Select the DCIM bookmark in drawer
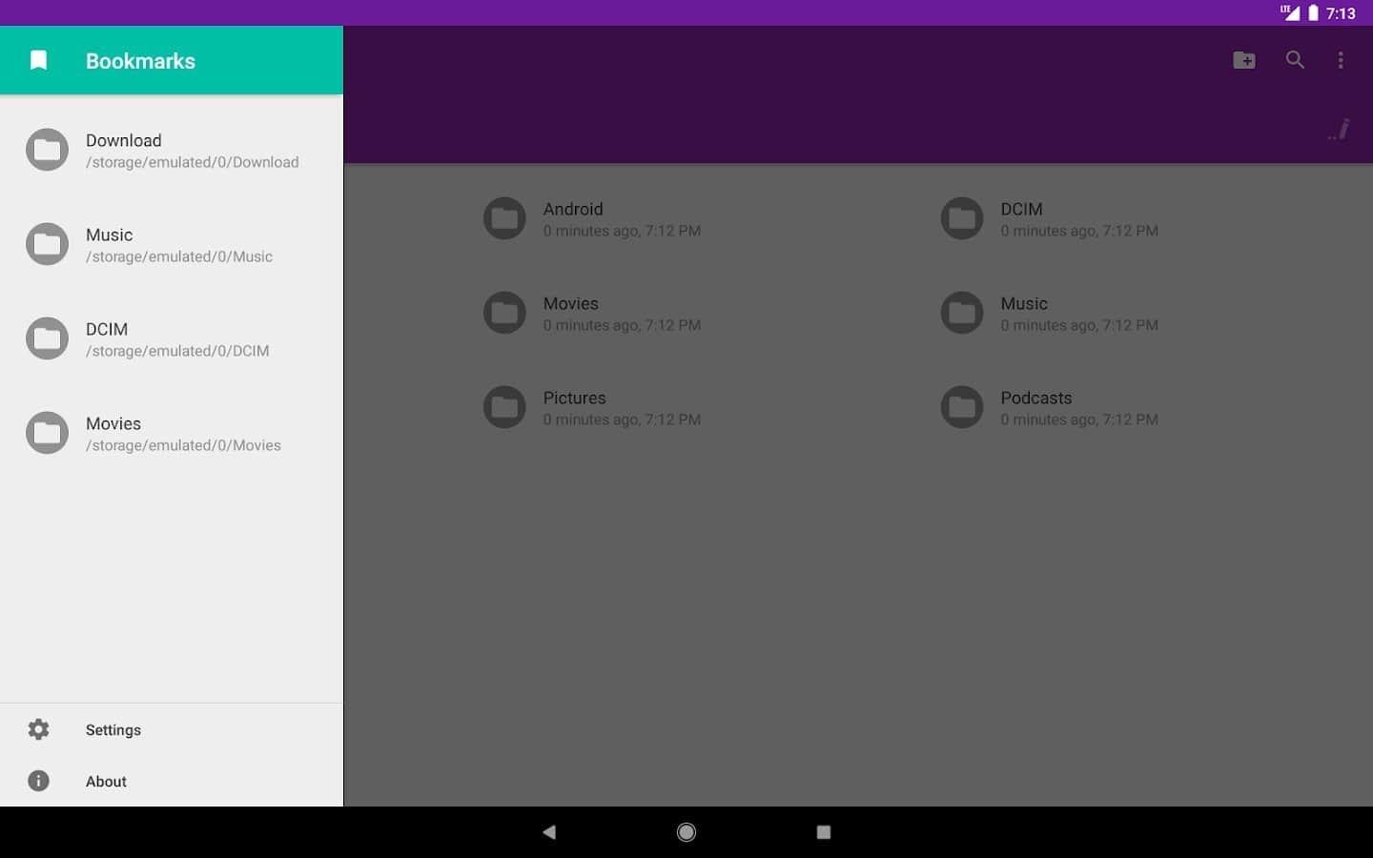The image size is (1373, 858). 176,339
